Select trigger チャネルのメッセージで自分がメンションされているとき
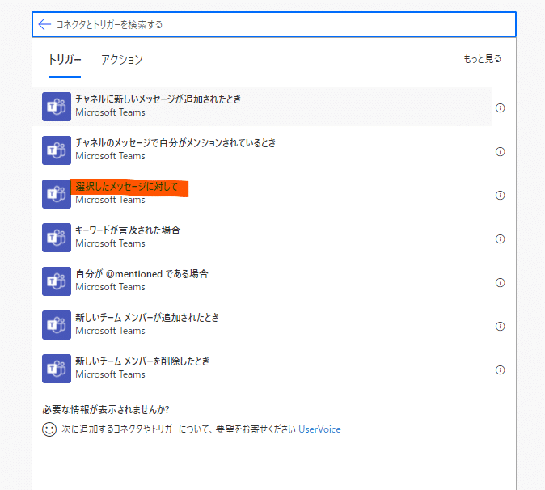The width and height of the screenshot is (545, 490). (263, 150)
